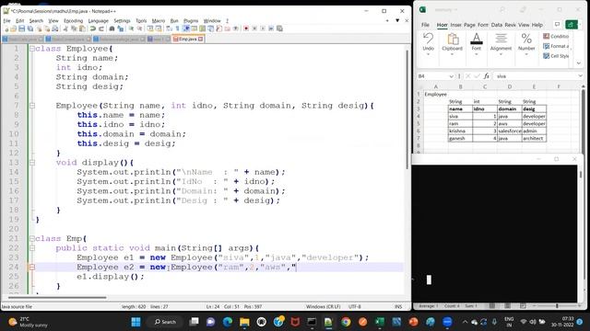Click Cut scissors icon in Notepad++ toolbar
Screen dimensions: 590x331
[65, 29]
